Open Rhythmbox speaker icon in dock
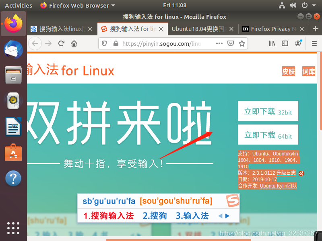This screenshot has width=322, height=241. pos(13,101)
